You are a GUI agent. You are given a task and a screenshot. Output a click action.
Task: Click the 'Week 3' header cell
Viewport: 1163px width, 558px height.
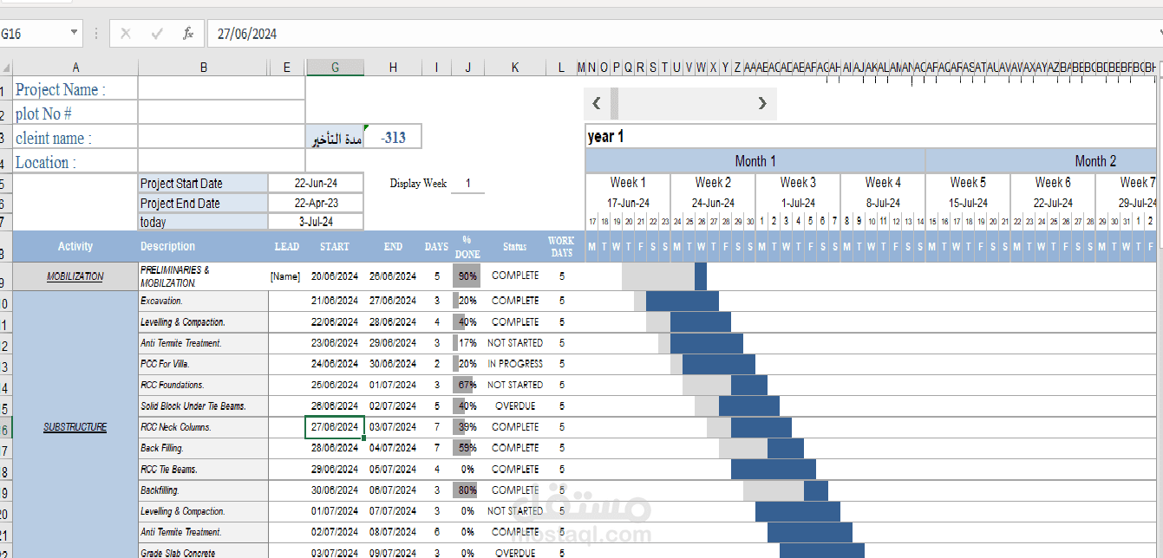[x=798, y=182]
